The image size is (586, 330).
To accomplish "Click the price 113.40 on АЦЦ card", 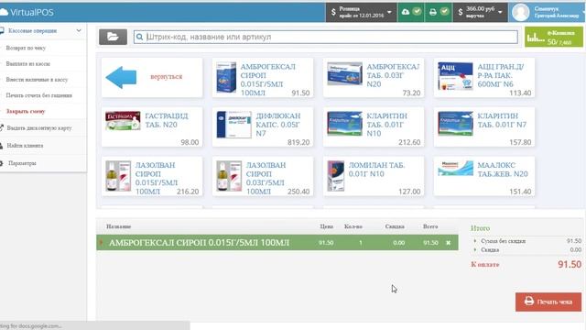I will coord(520,93).
